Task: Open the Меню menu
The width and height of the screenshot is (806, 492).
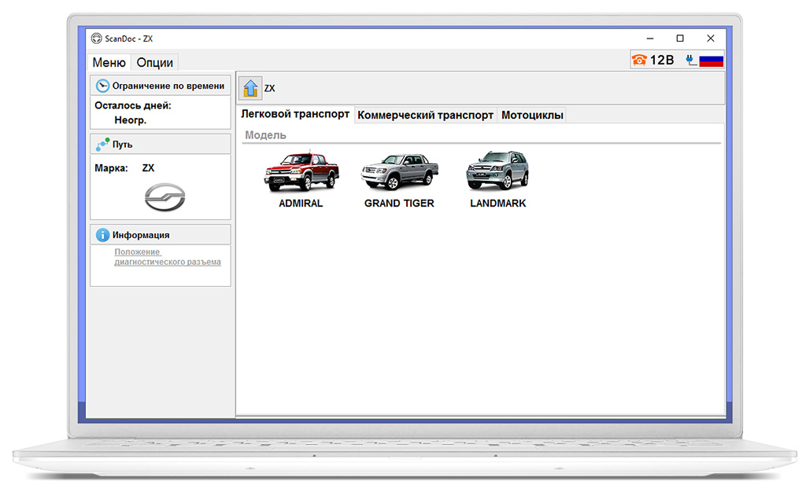Action: click(109, 63)
